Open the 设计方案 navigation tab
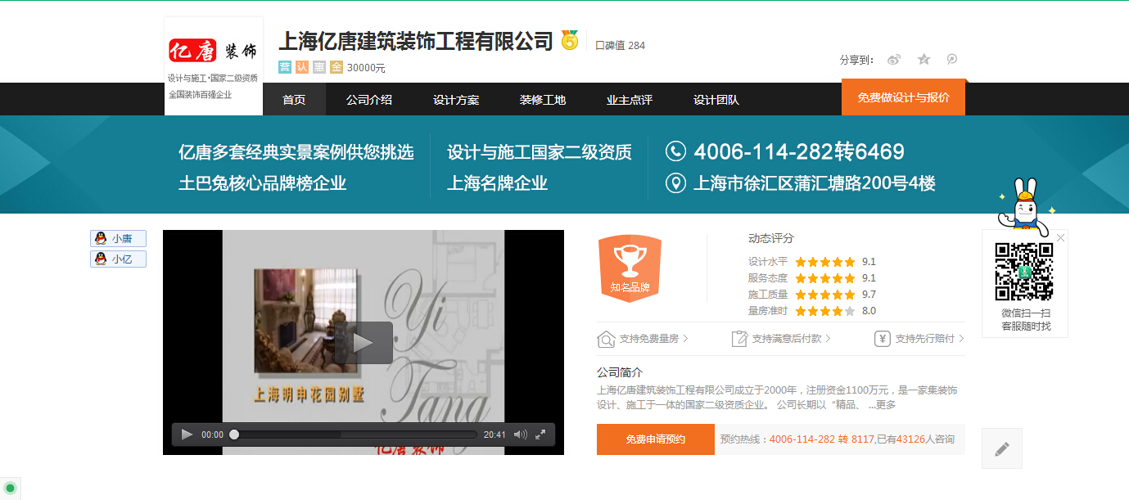This screenshot has width=1129, height=500. pos(456,100)
